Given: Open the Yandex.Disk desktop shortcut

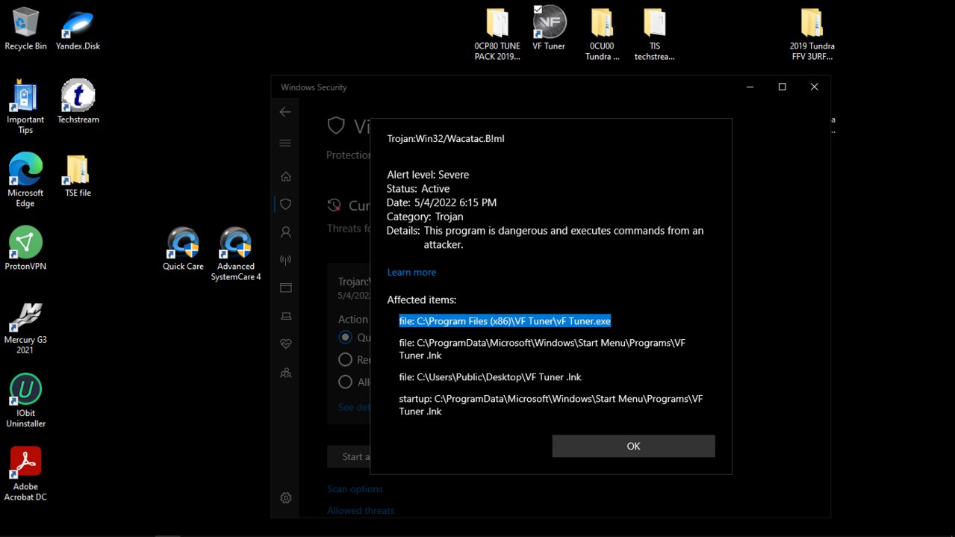Looking at the screenshot, I should click(x=78, y=30).
